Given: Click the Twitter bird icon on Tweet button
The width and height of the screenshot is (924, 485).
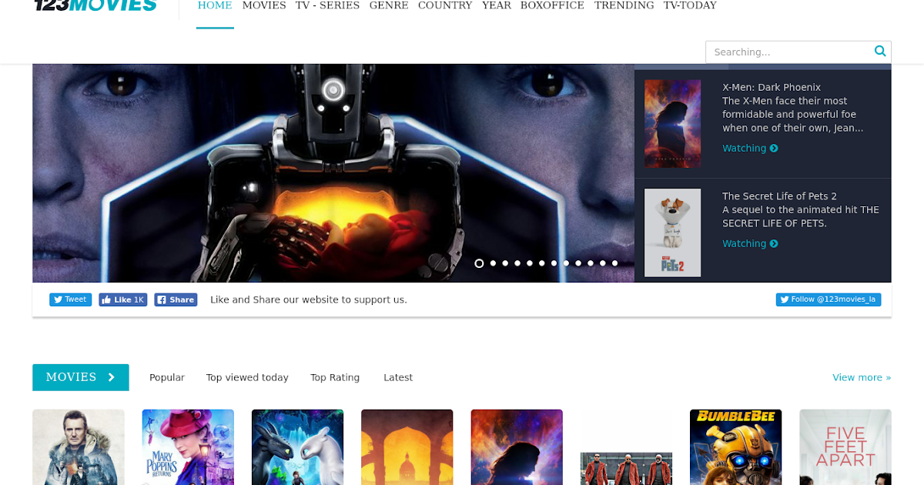Looking at the screenshot, I should (57, 299).
